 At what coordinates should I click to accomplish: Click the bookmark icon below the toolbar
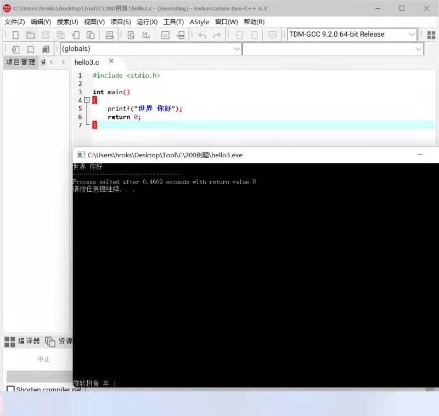[x=30, y=49]
